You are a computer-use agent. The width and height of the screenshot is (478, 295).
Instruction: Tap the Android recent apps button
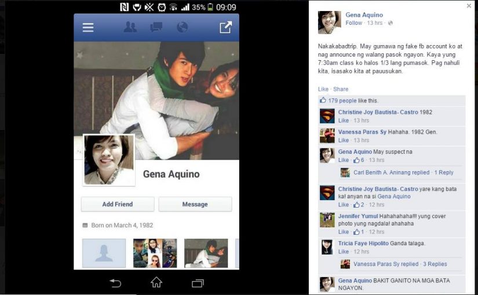coord(198,283)
